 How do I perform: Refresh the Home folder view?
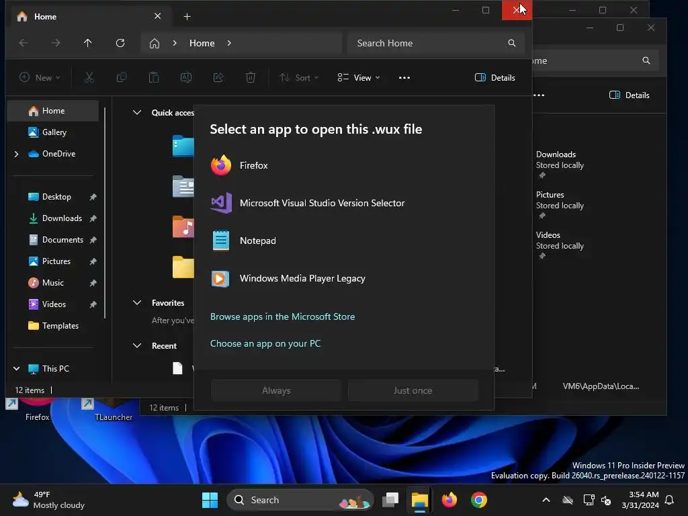click(x=120, y=43)
